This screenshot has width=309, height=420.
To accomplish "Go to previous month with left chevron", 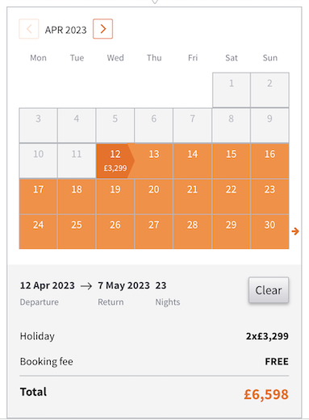I will pyautogui.click(x=29, y=29).
